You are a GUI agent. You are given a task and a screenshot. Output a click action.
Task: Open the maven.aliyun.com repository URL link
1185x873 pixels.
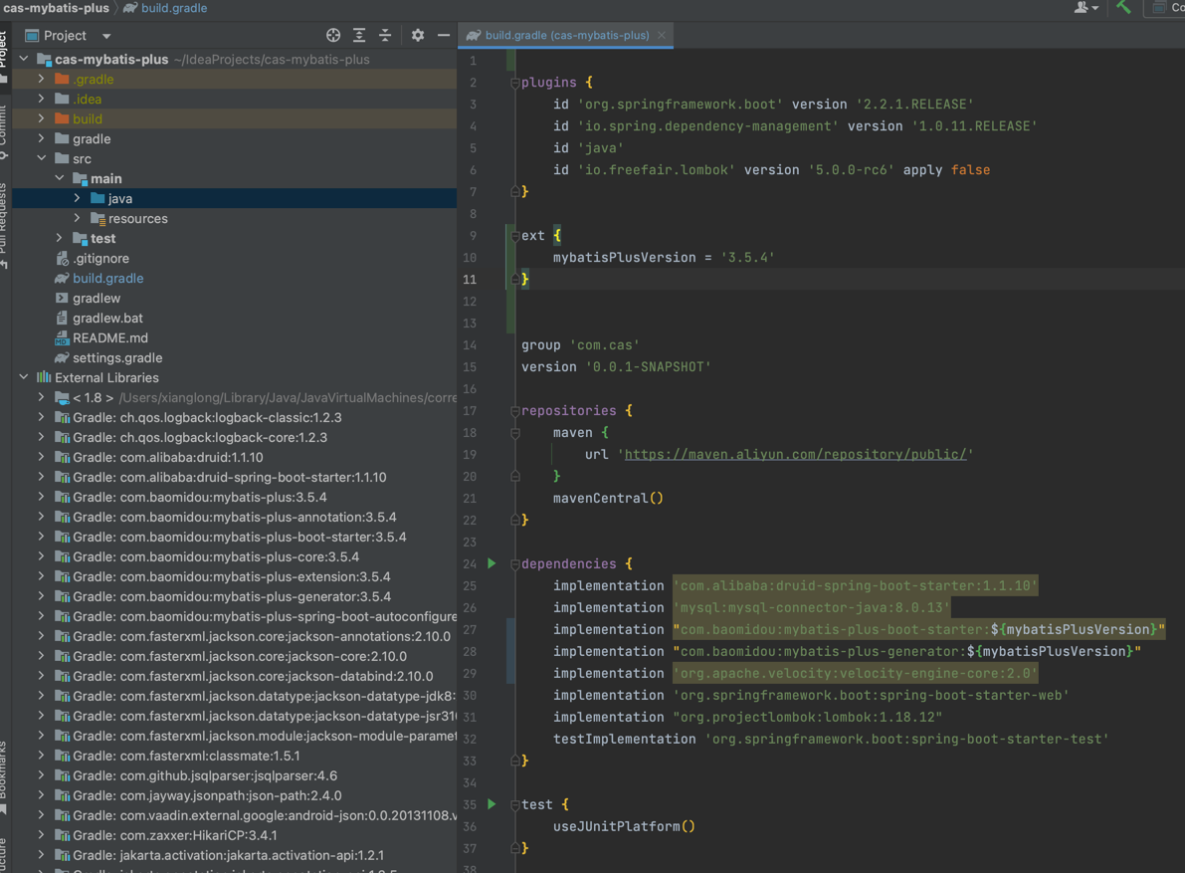795,454
